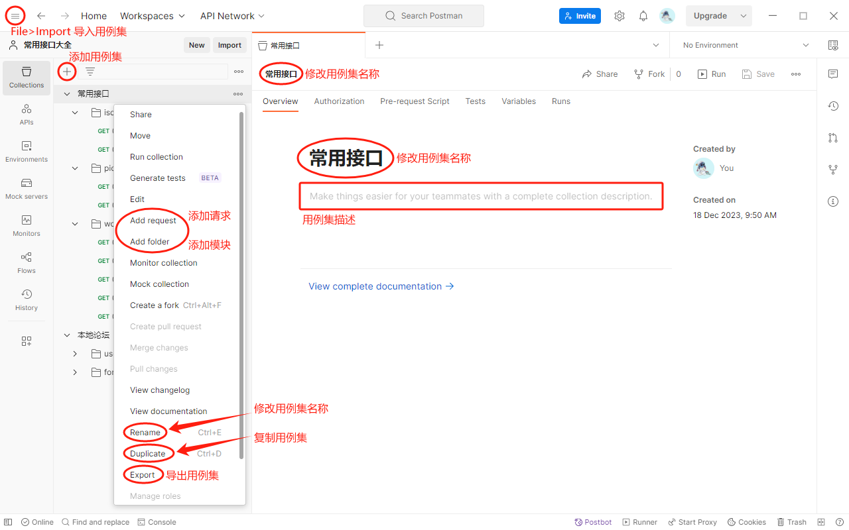This screenshot has width=849, height=530.
Task: Click the Search Postman field
Action: tap(424, 16)
